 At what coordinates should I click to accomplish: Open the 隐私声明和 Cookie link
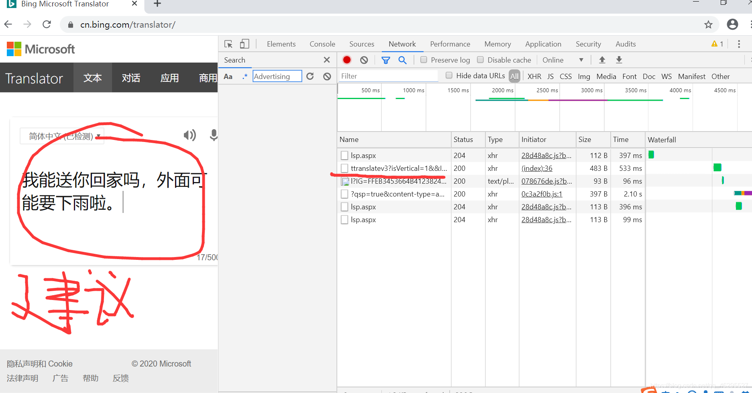tap(39, 364)
